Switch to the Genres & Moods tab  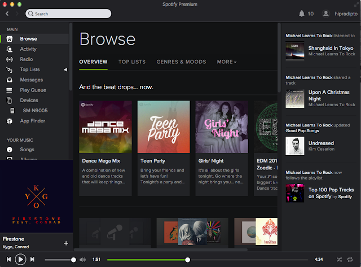181,62
